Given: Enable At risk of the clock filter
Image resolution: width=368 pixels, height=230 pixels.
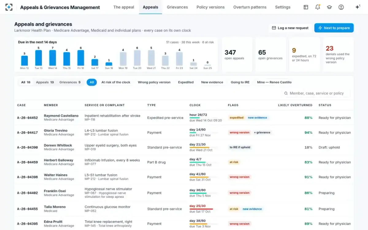Looking at the screenshot, I should [116, 82].
